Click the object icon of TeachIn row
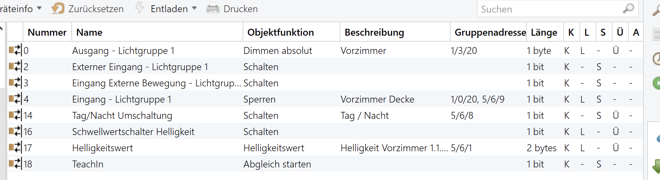Viewport: 660px width, 180px height. click(x=15, y=164)
